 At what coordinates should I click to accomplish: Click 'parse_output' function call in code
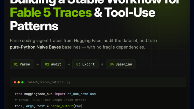62,106
